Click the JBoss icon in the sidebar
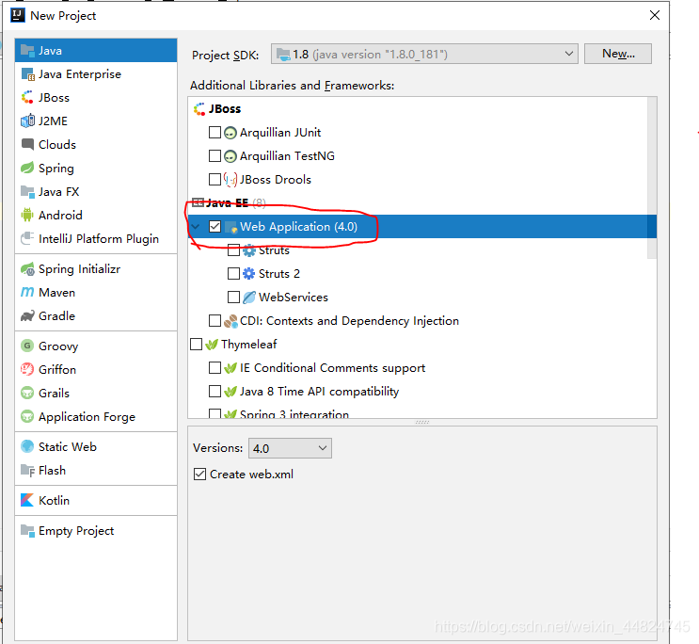 tap(27, 97)
